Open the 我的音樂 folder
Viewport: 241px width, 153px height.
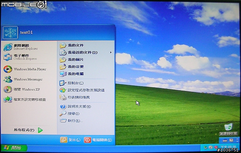[72, 66]
